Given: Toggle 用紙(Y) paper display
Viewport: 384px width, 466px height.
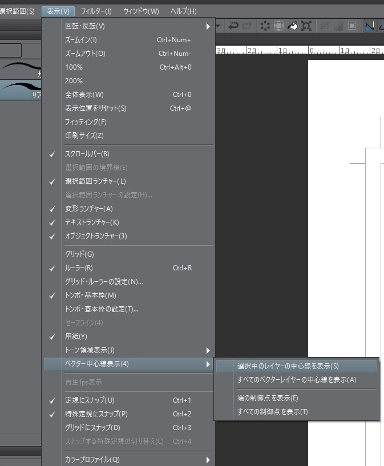Looking at the screenshot, I should [x=128, y=337].
